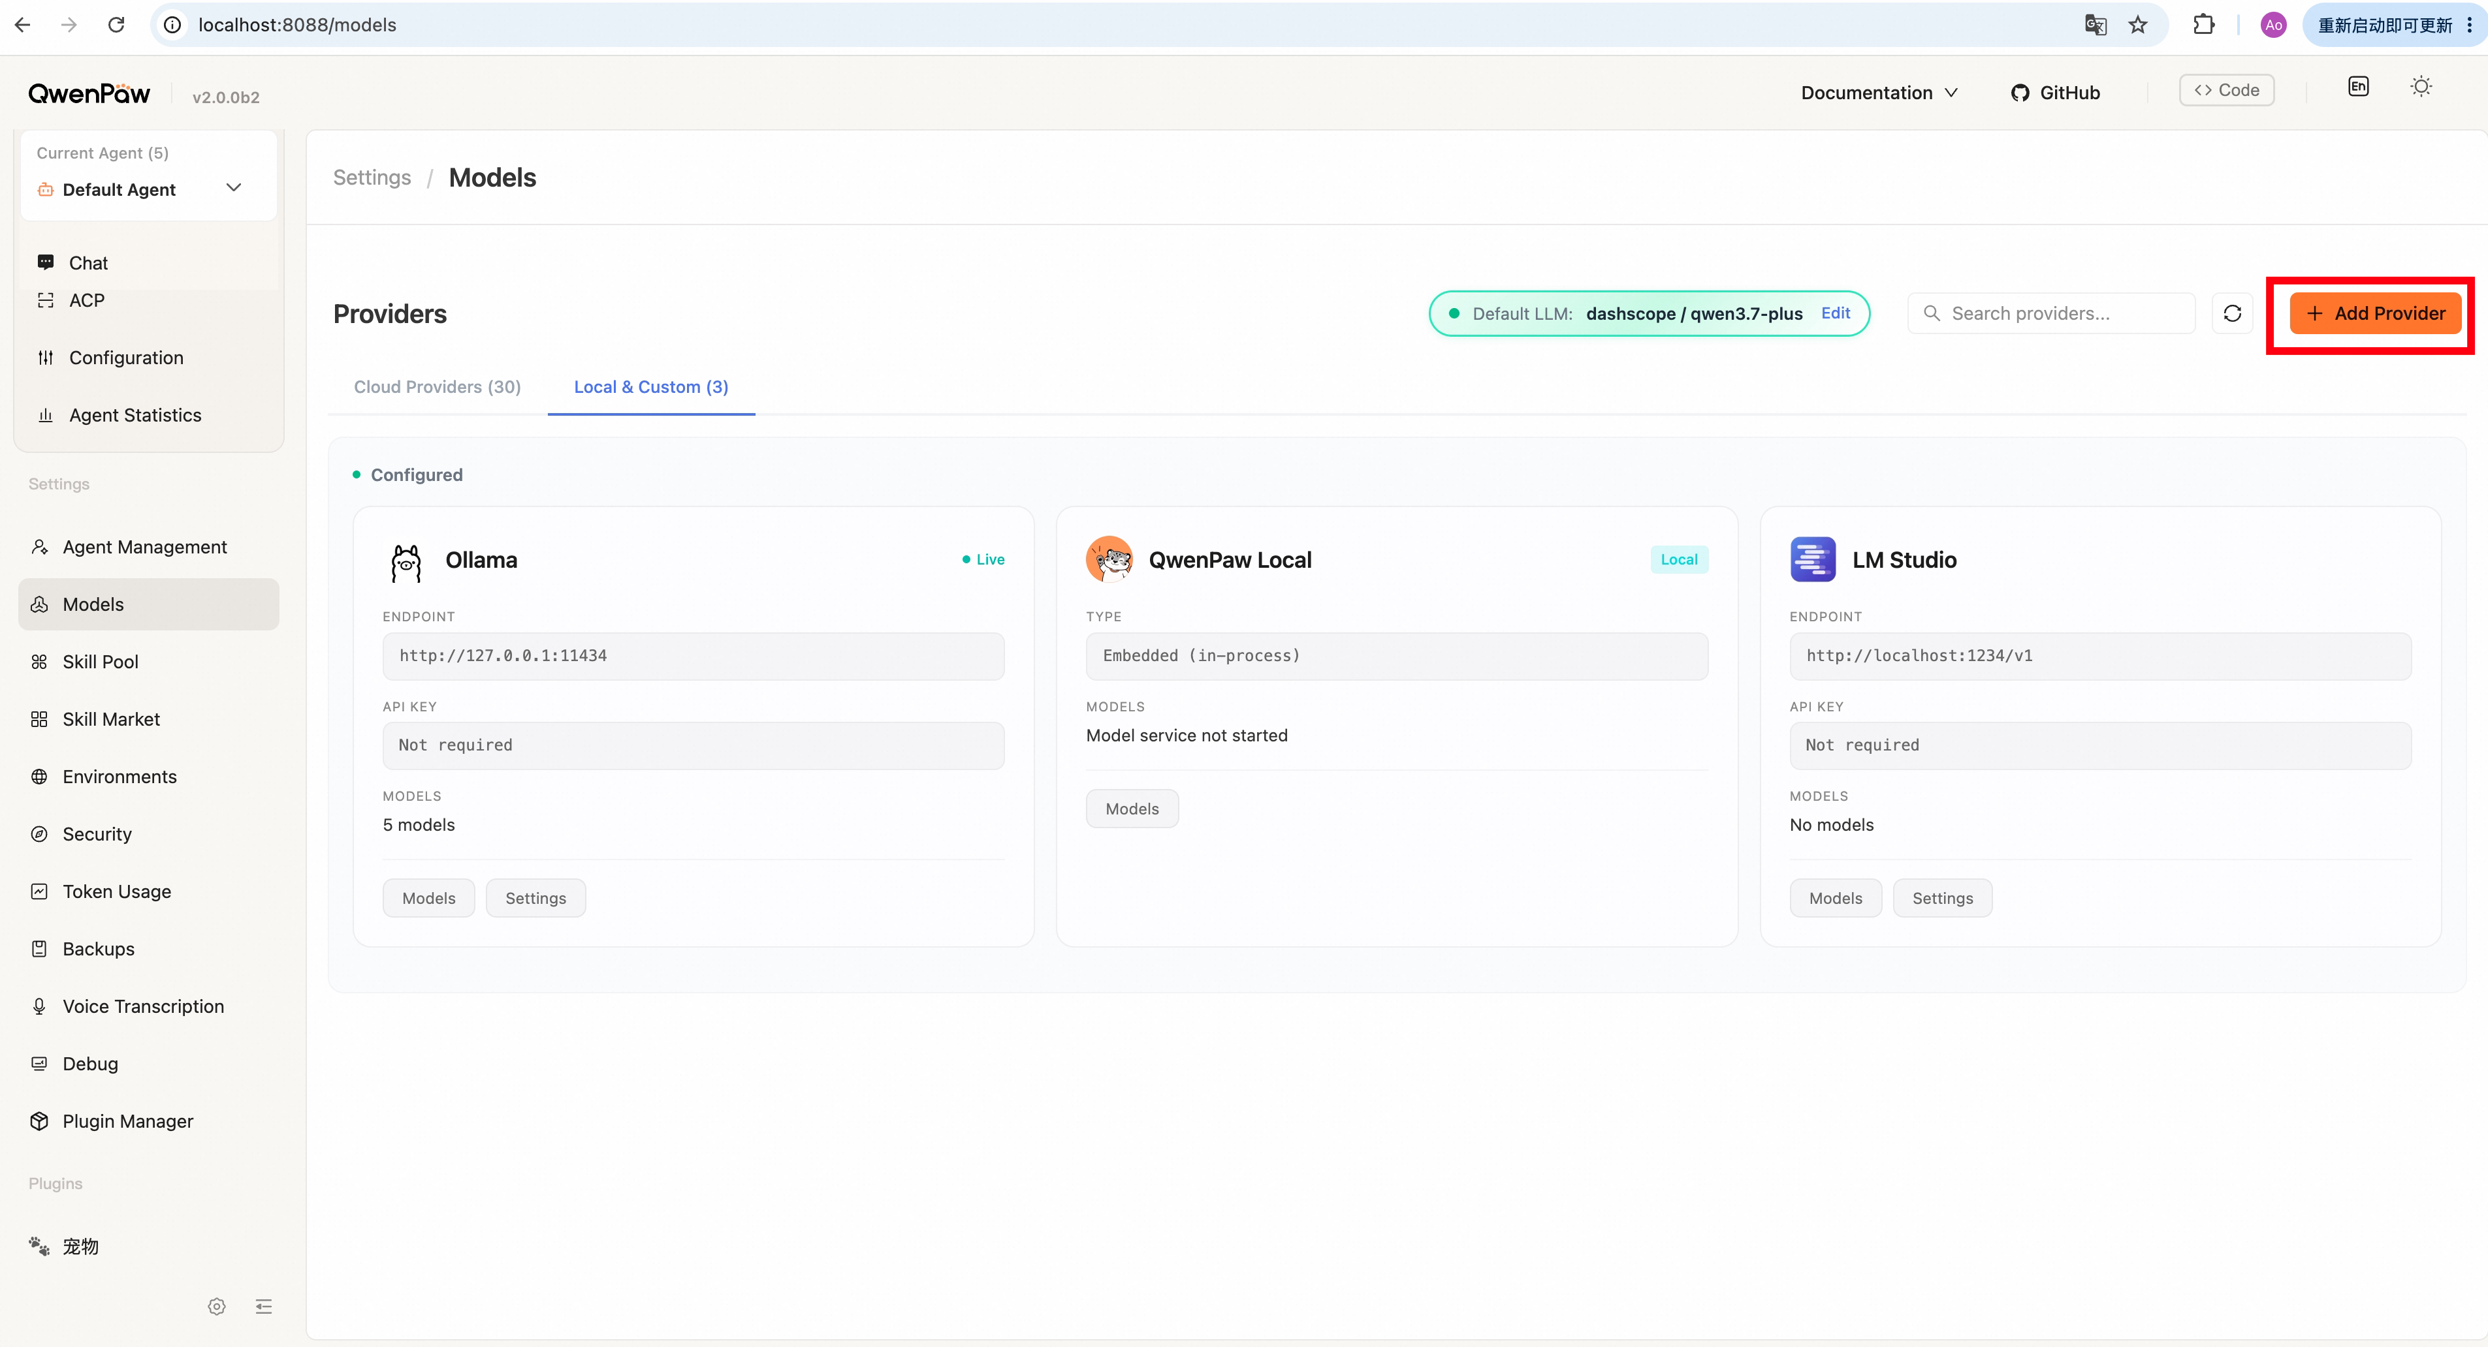This screenshot has height=1347, width=2488.
Task: Click the Chat speech bubble icon
Action: pos(46,262)
